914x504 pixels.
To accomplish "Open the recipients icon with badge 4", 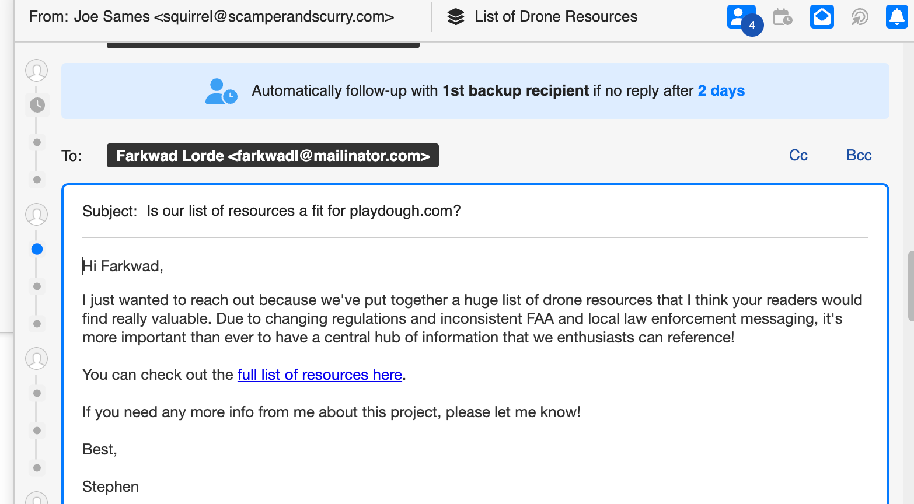I will [741, 17].
